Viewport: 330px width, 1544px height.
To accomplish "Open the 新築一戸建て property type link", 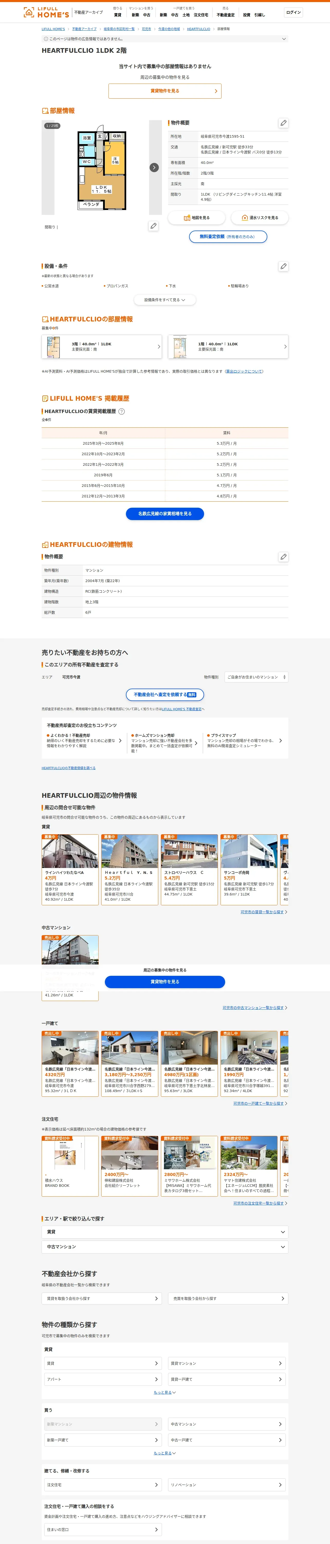I will tap(103, 1440).
